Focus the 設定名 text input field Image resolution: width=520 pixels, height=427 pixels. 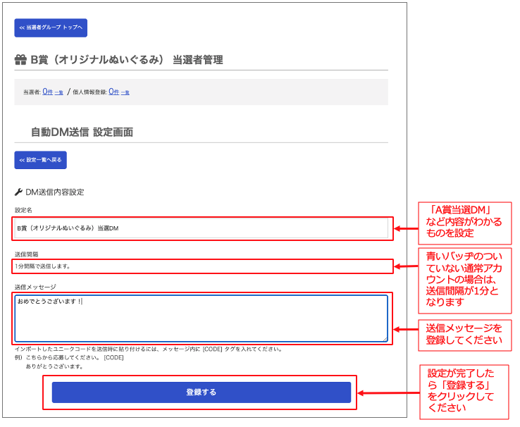coord(201,228)
